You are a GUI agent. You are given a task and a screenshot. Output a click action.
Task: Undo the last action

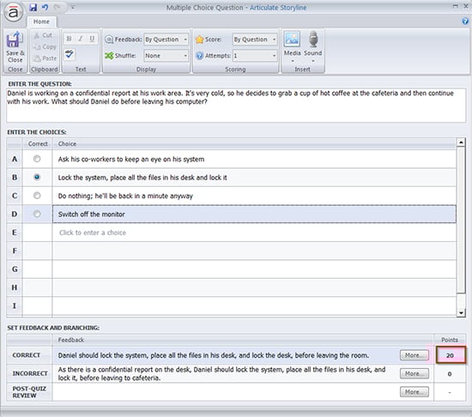[45, 7]
